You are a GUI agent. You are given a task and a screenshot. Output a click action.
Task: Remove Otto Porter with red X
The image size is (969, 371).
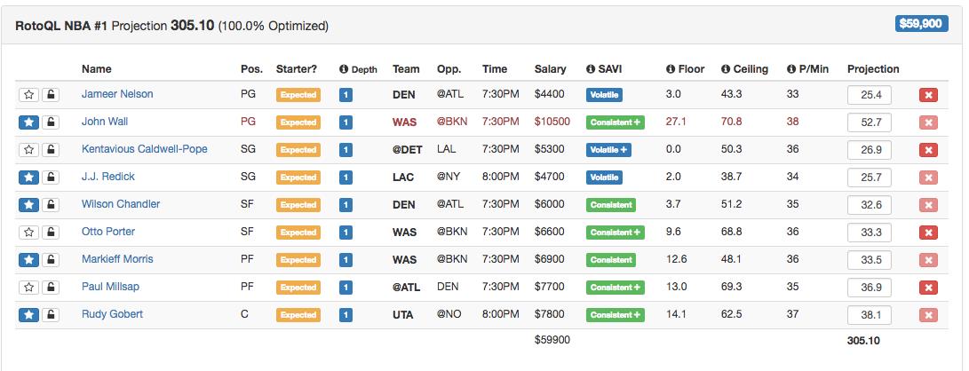coord(928,233)
